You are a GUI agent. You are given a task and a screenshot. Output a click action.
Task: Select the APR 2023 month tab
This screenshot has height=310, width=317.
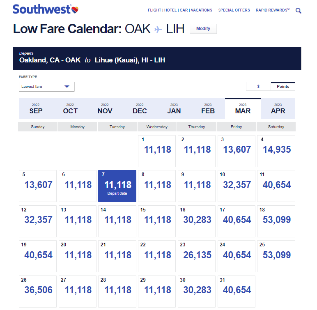(278, 108)
